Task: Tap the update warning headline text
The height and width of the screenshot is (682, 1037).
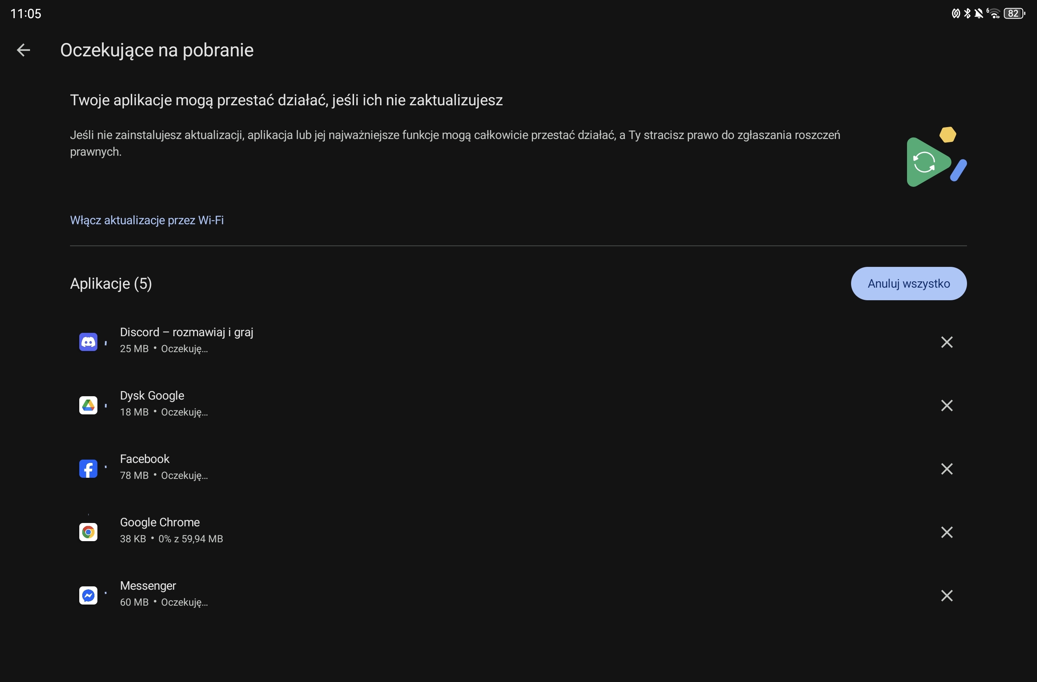Action: click(x=286, y=100)
